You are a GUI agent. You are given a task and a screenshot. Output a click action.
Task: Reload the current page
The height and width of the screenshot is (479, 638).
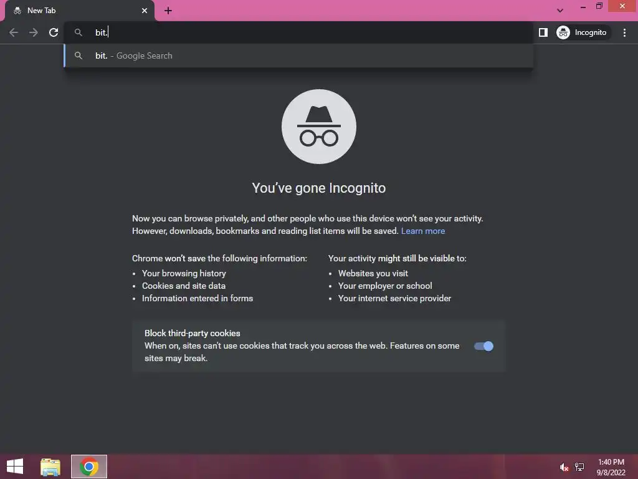[54, 32]
